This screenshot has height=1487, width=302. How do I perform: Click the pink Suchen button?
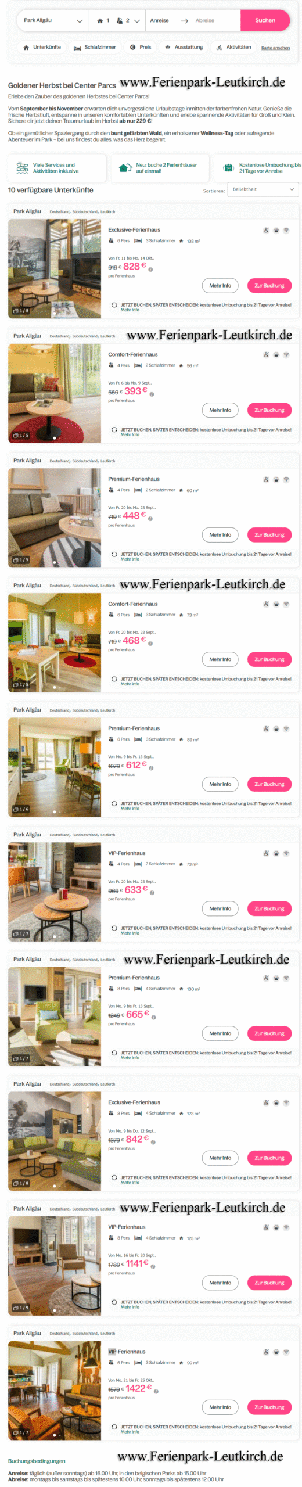[x=265, y=20]
